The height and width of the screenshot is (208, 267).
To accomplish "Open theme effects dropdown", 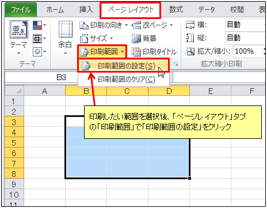I will (x=40, y=52).
